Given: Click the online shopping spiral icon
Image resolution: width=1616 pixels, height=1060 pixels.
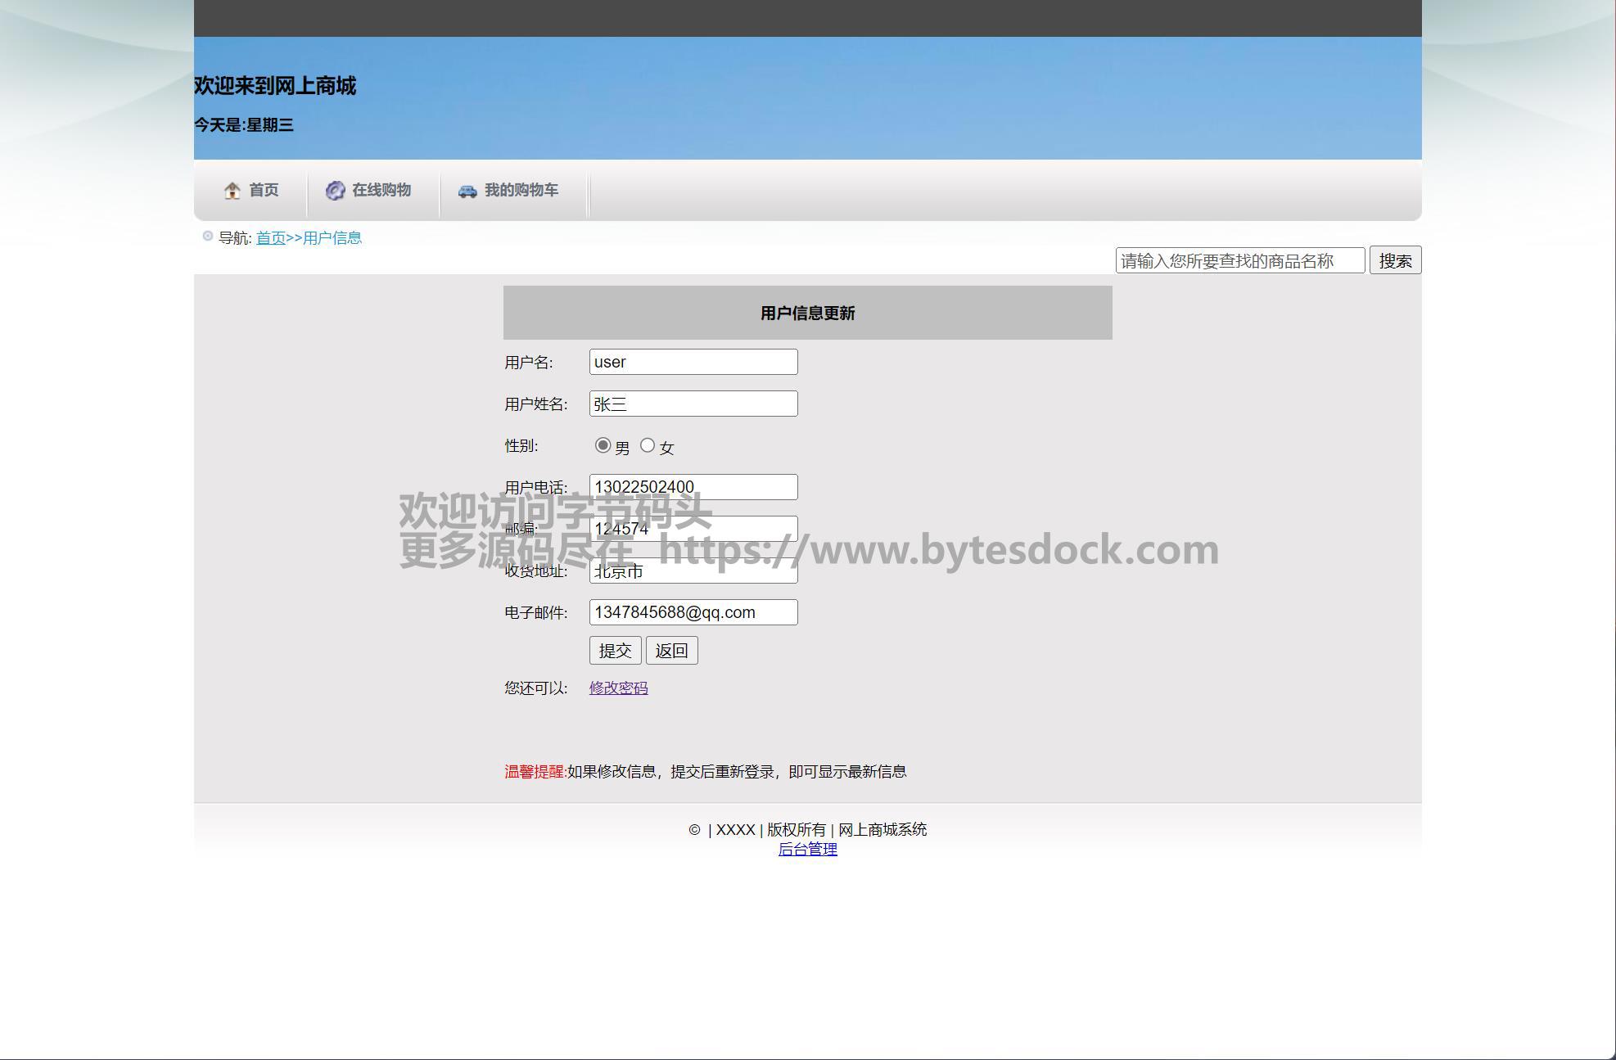Looking at the screenshot, I should point(335,191).
